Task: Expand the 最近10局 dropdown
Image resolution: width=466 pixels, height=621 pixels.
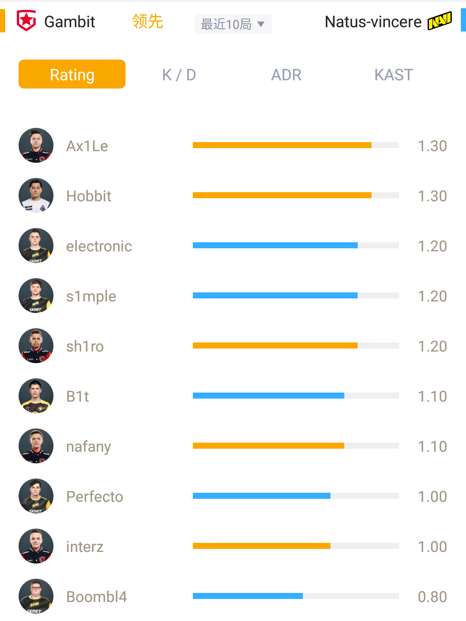Action: pos(233,24)
